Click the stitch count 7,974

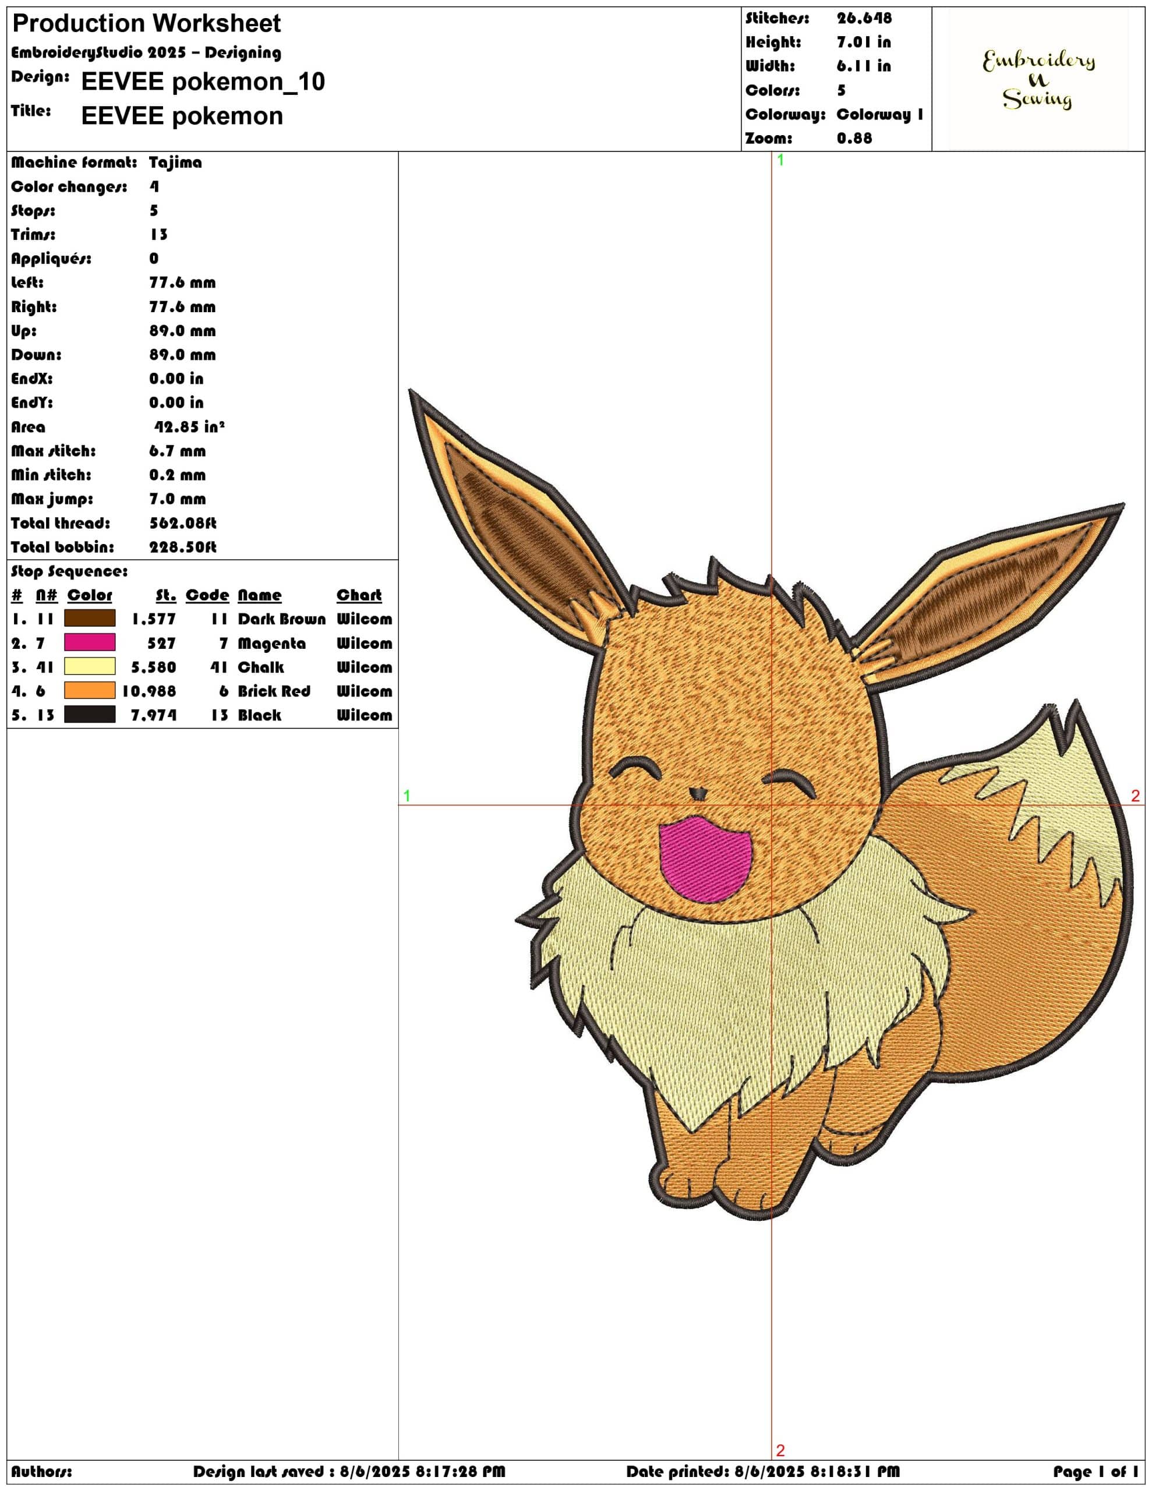[154, 715]
